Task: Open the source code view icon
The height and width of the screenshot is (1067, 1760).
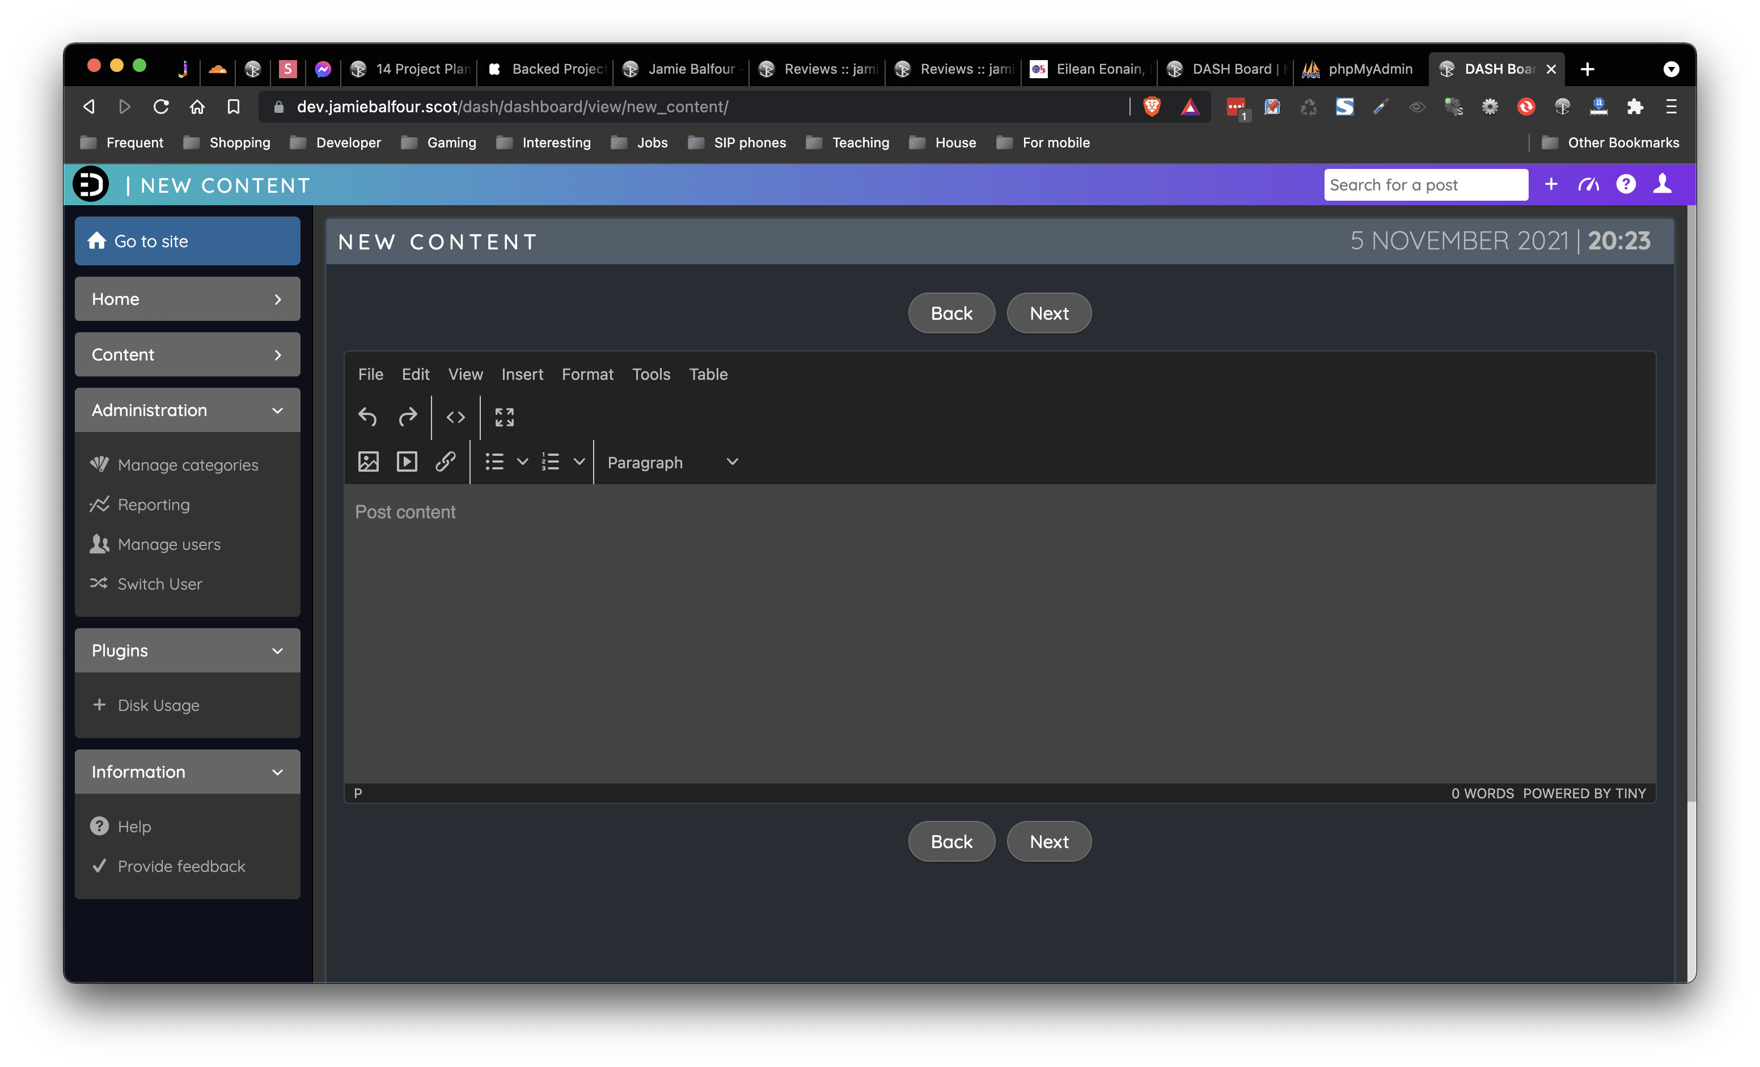Action: point(456,416)
